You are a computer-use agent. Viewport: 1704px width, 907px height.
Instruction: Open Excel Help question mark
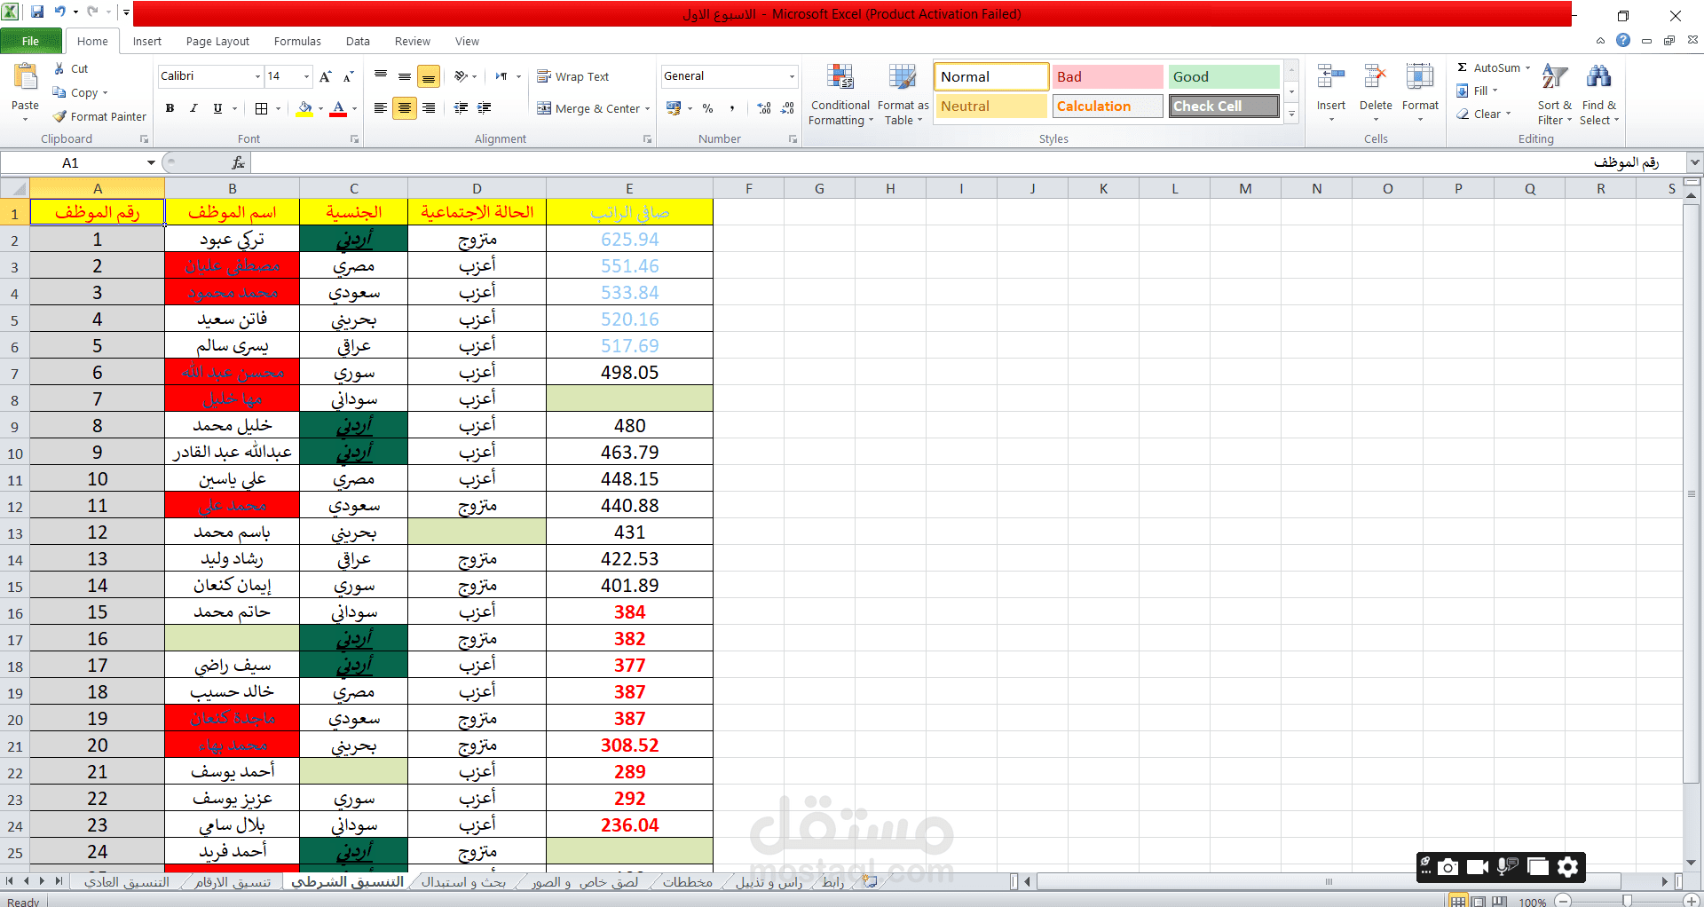point(1623,40)
